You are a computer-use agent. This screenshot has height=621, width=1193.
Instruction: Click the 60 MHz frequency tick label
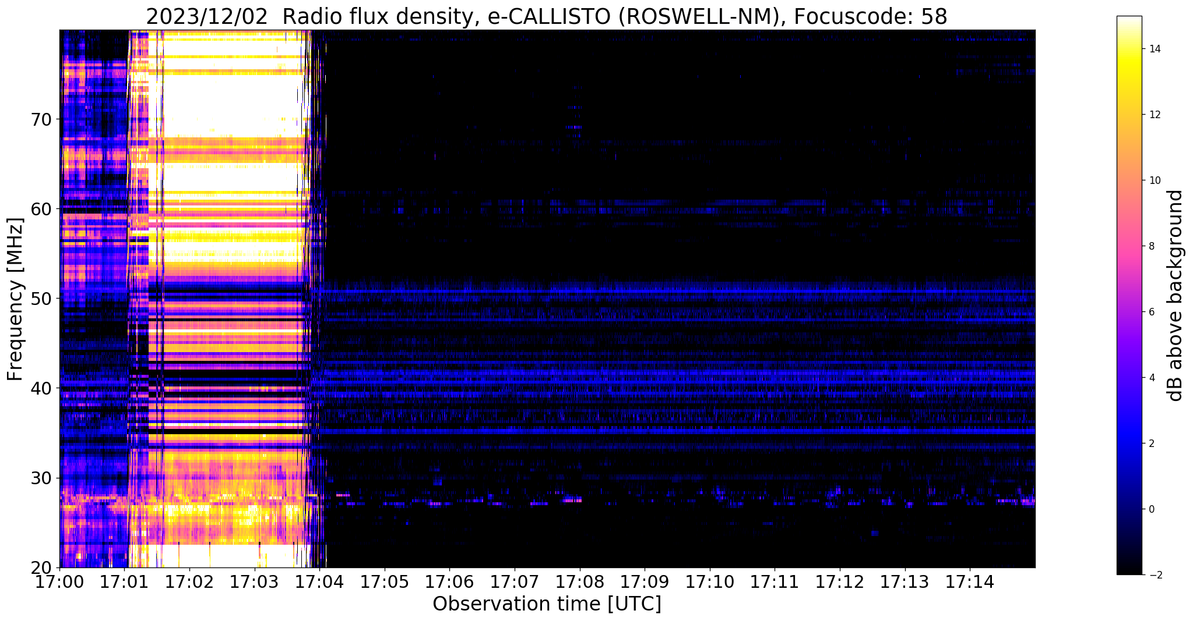pyautogui.click(x=41, y=209)
